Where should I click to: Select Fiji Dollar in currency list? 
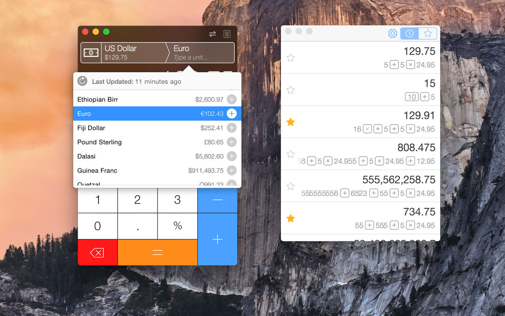pyautogui.click(x=157, y=128)
